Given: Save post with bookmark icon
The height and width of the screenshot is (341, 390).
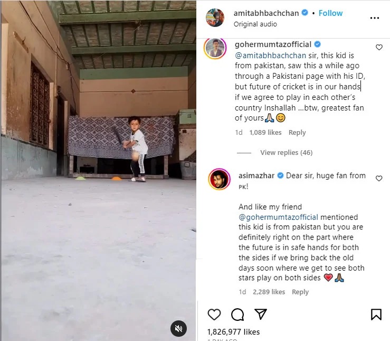Looking at the screenshot, I should point(376,315).
